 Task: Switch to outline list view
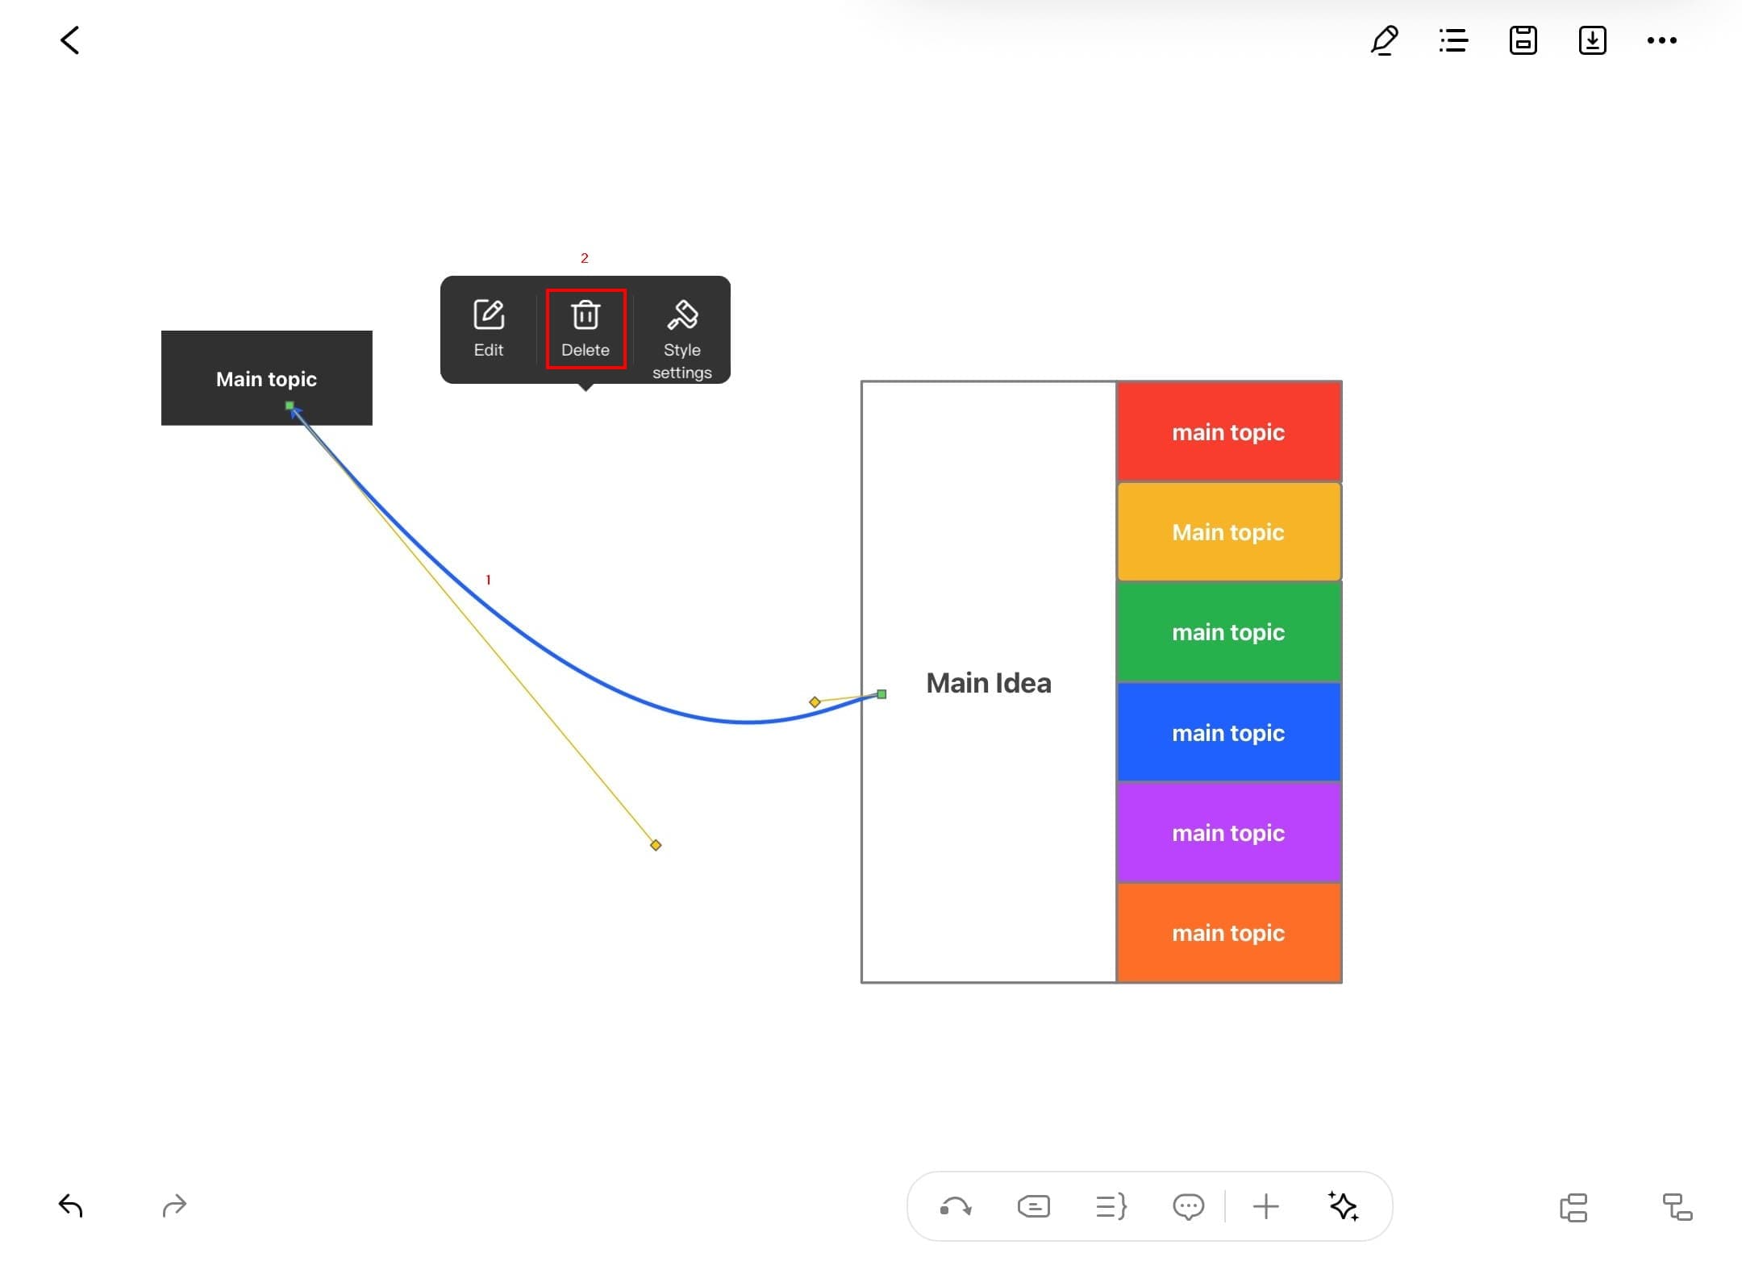[x=1453, y=40]
